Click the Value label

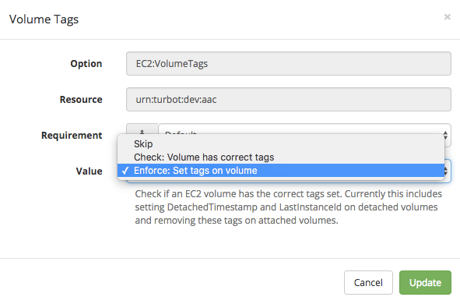(90, 171)
